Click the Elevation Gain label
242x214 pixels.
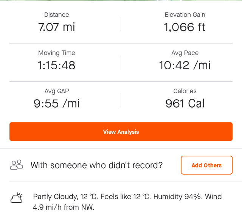tap(185, 15)
